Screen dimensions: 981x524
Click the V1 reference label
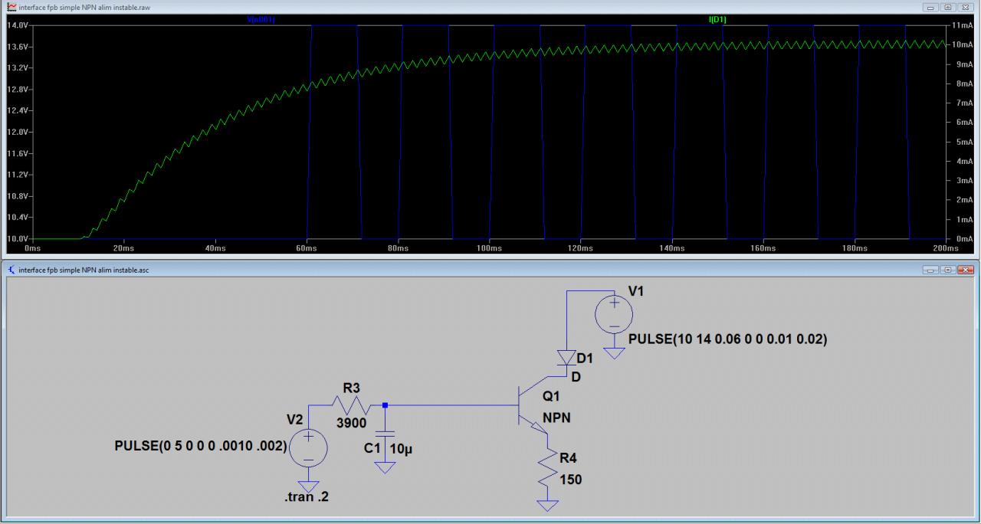click(x=637, y=291)
